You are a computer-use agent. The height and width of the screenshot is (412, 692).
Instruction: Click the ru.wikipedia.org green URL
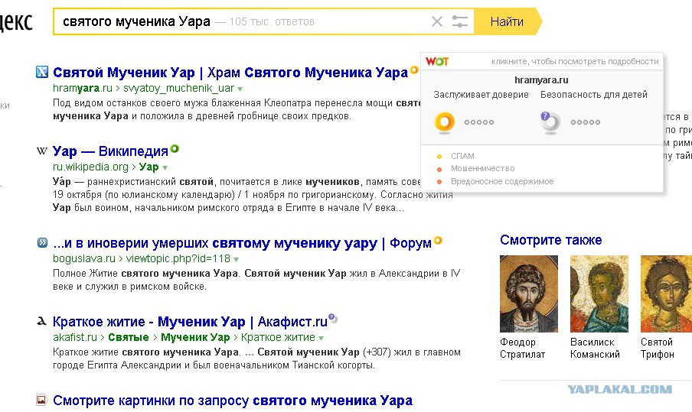pos(90,167)
